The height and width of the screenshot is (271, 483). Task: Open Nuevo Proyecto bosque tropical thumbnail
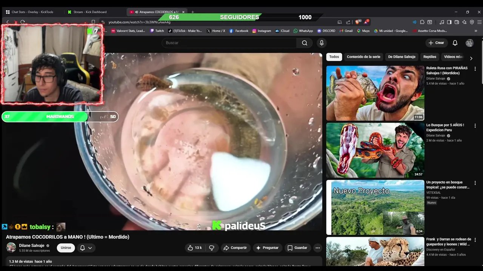(x=375, y=207)
